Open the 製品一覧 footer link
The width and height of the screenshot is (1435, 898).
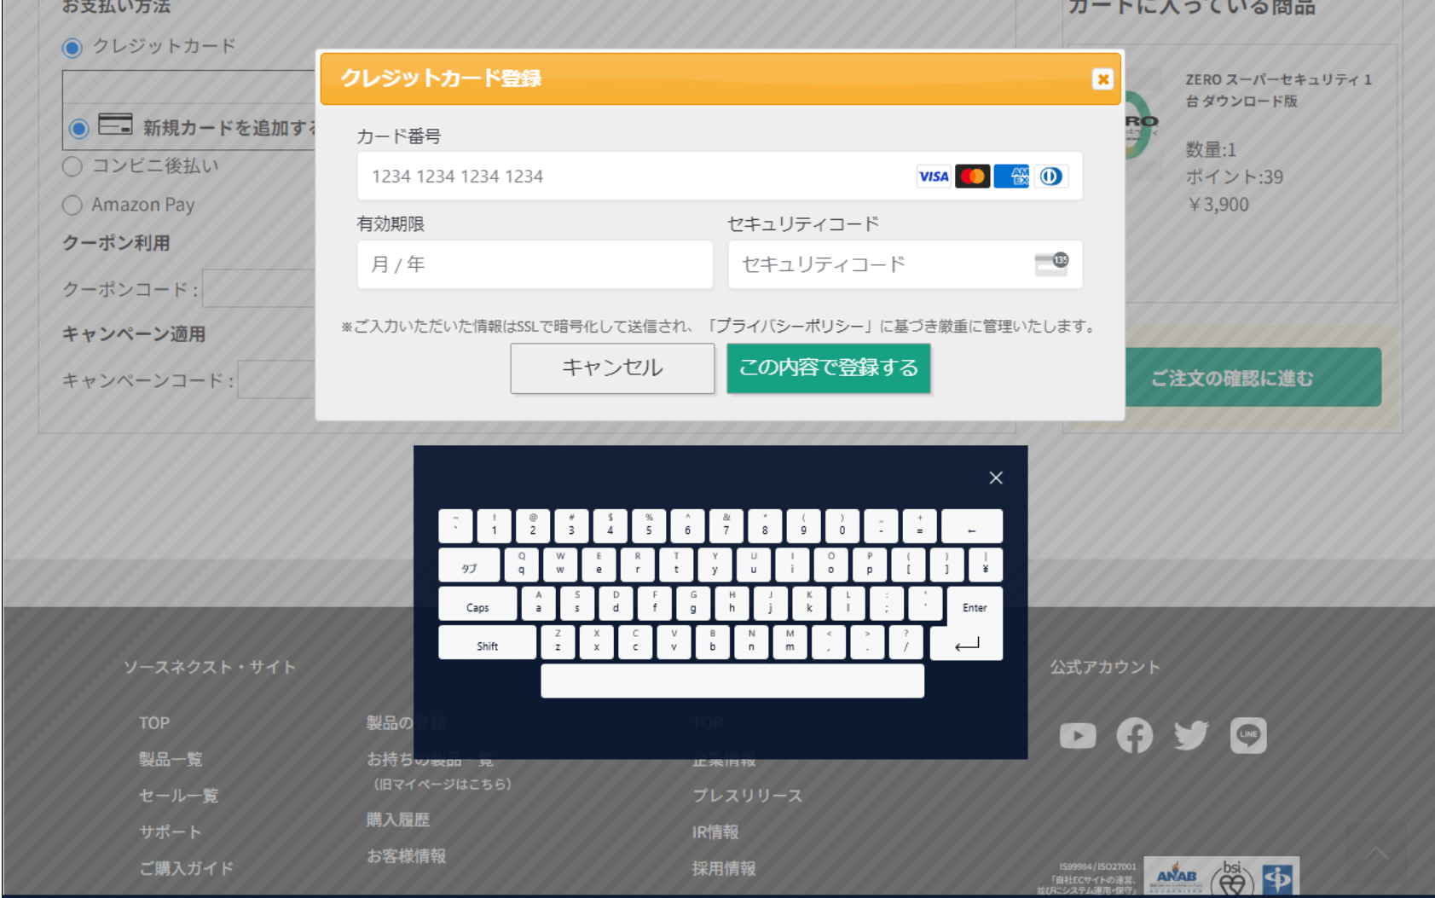(x=171, y=759)
